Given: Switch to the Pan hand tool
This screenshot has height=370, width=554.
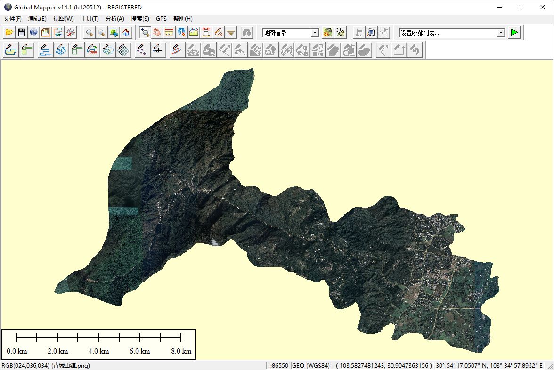Looking at the screenshot, I should (157, 32).
